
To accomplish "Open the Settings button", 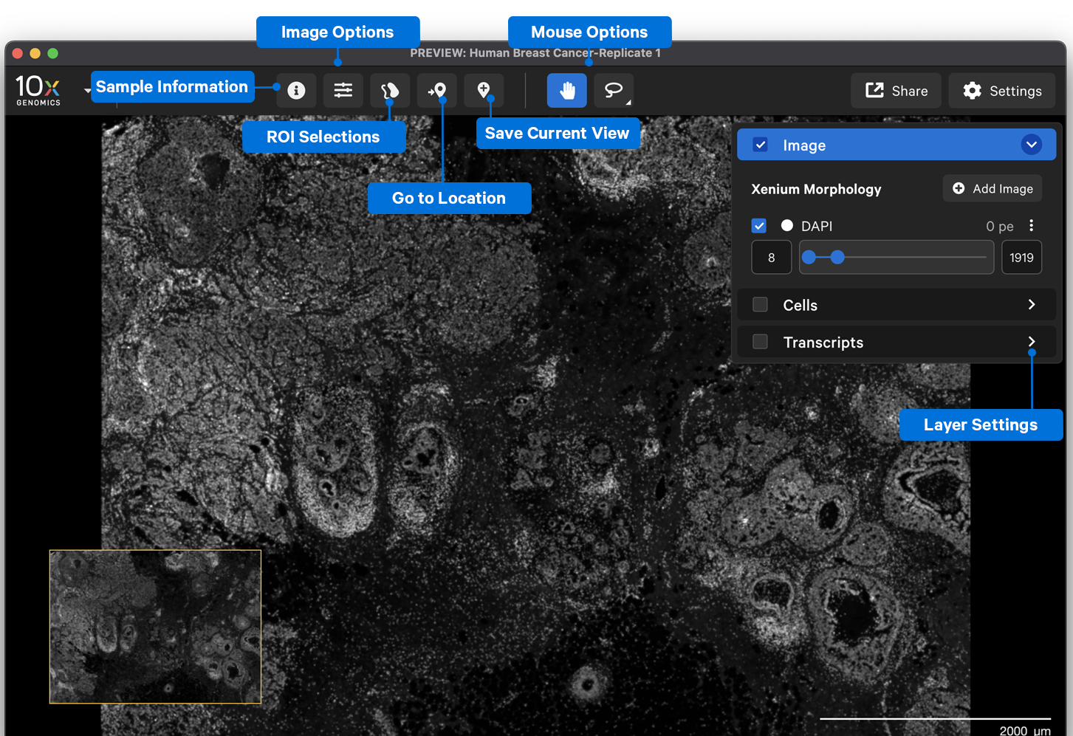I will tap(1001, 91).
